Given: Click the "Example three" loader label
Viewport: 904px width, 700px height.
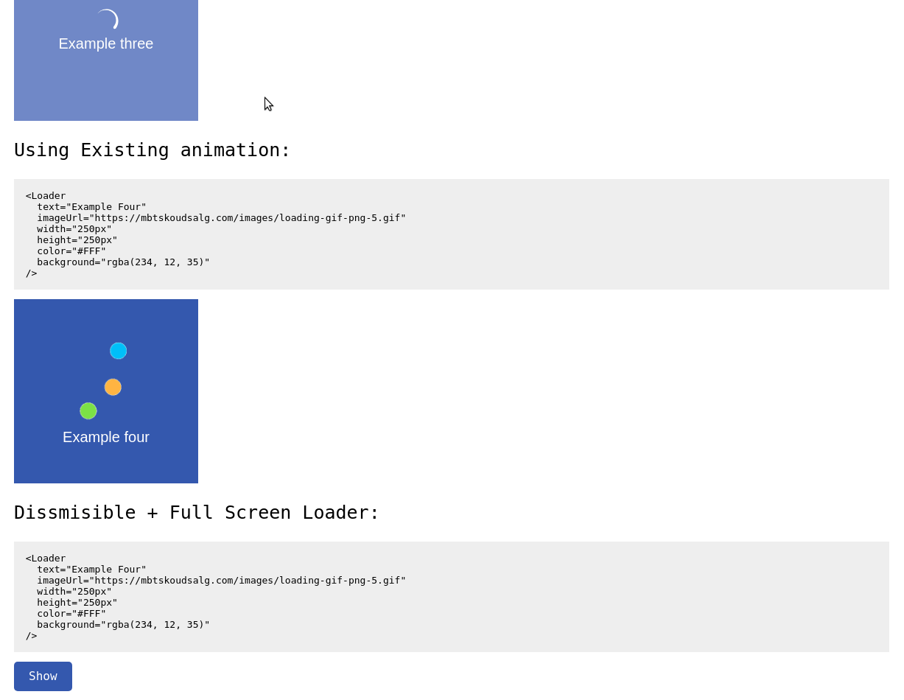Looking at the screenshot, I should point(106,43).
